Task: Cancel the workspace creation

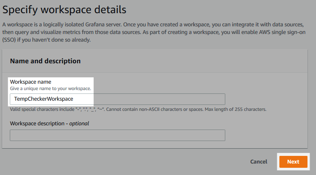Action: point(259,162)
